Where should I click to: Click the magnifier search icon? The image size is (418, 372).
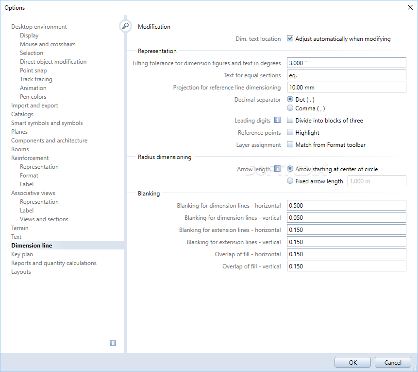click(x=125, y=26)
